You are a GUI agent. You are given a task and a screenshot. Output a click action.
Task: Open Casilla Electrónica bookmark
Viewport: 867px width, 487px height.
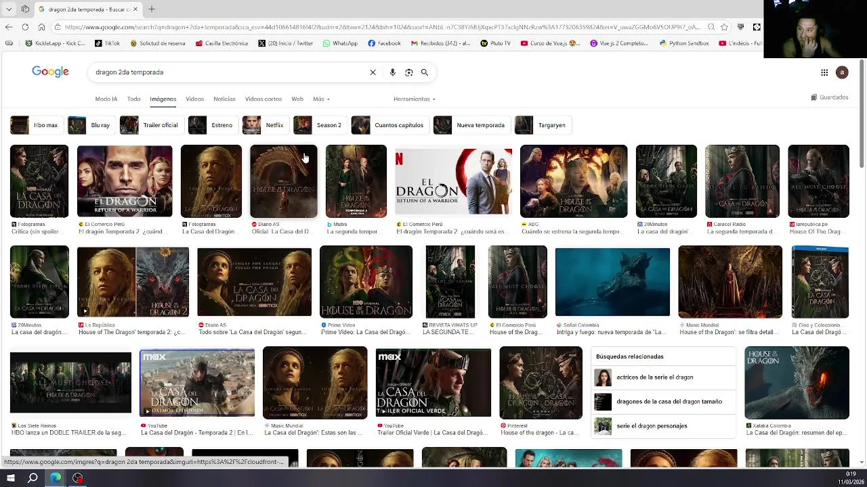221,43
